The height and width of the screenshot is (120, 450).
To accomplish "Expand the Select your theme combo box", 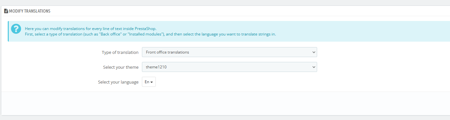I will click(x=230, y=67).
